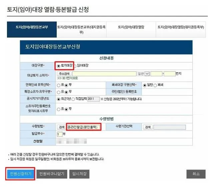This screenshot has height=188, width=213.
Task: Choose 무 for 연혁인쇄 유무선택
Action: (x=66, y=85)
